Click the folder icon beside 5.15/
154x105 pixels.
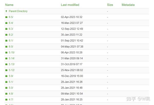pyautogui.click(x=6, y=53)
